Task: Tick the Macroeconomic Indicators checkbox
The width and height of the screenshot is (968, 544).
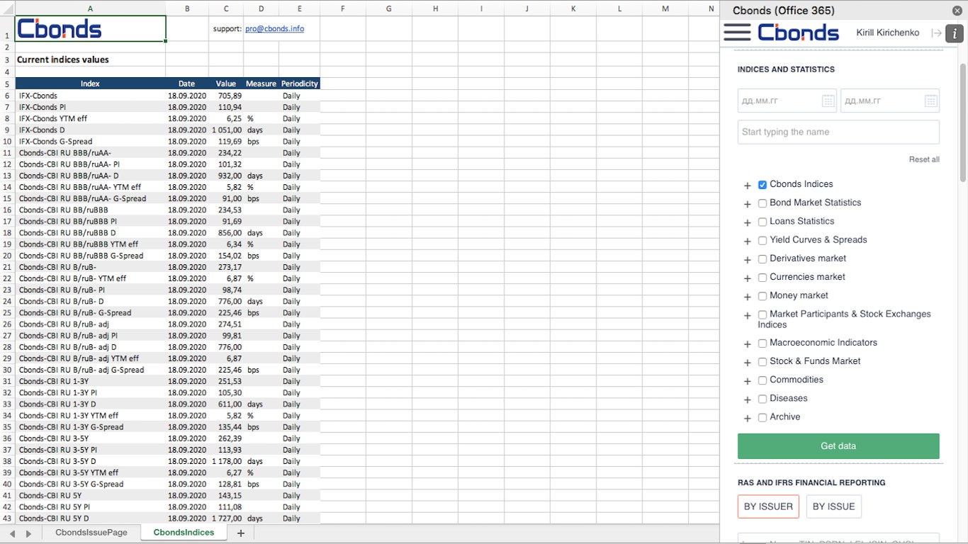Action: (762, 344)
